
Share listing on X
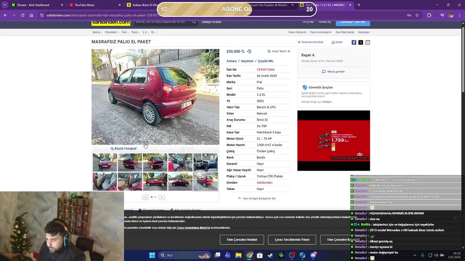[x=361, y=42]
